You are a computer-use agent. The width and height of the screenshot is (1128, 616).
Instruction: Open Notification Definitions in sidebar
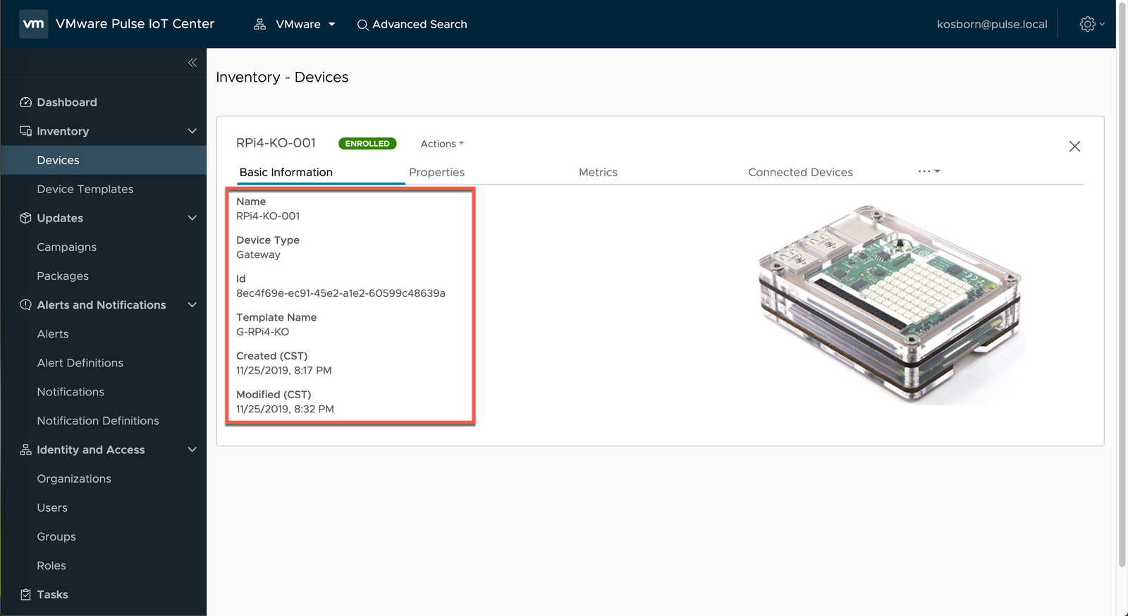pos(98,420)
